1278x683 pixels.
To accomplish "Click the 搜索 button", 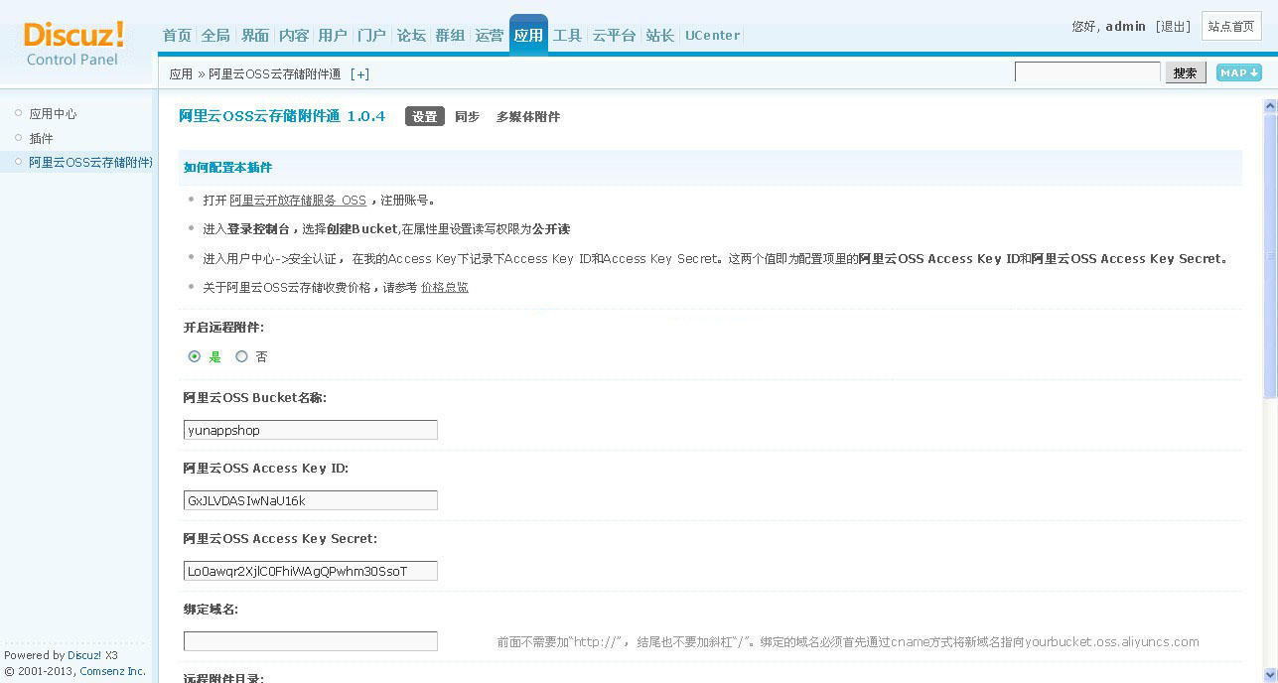I will tap(1185, 72).
